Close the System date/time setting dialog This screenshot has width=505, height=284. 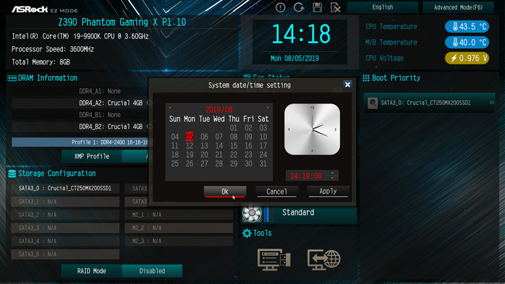coord(348,85)
